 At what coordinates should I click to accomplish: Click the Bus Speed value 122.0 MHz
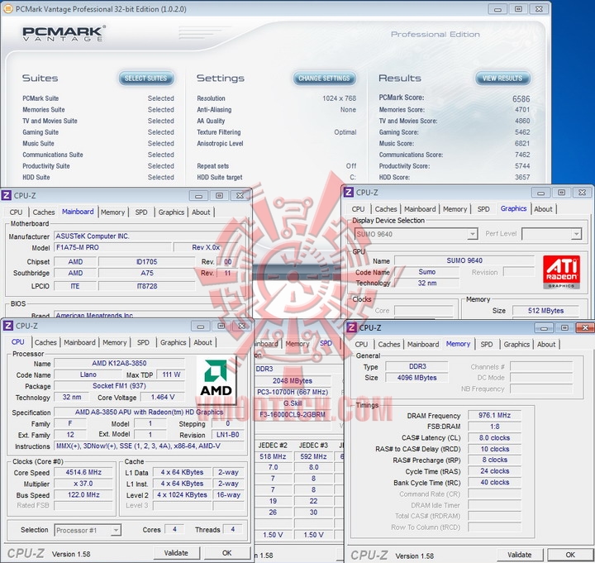[83, 495]
